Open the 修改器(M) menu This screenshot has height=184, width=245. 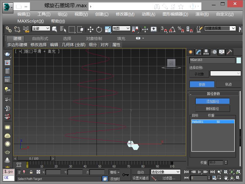click(x=125, y=14)
